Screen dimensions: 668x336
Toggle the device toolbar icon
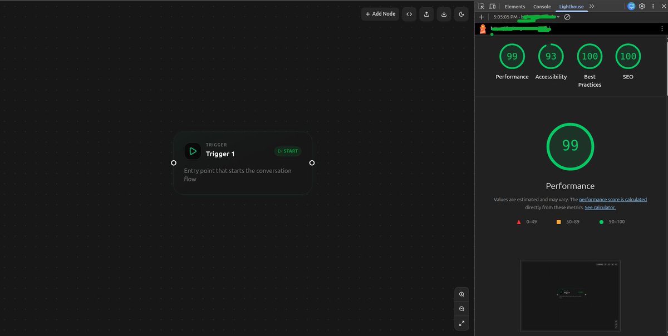(493, 7)
